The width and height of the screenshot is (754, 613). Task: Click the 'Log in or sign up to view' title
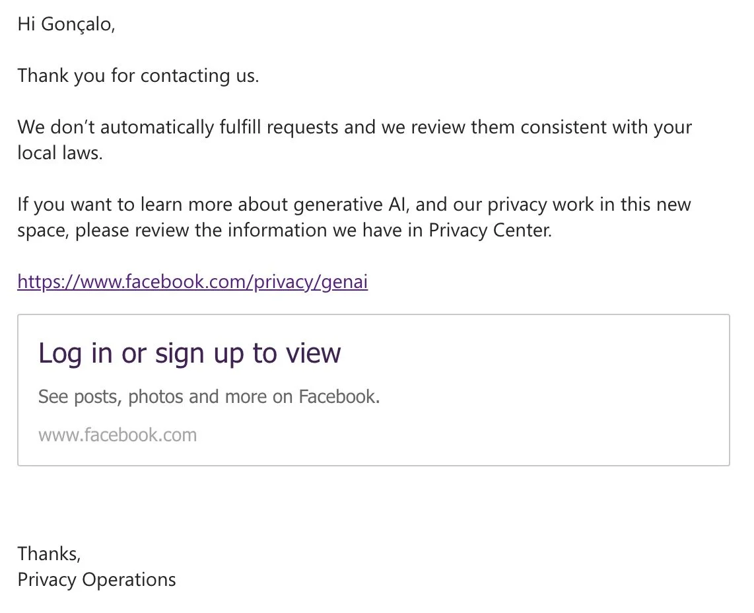click(x=189, y=353)
